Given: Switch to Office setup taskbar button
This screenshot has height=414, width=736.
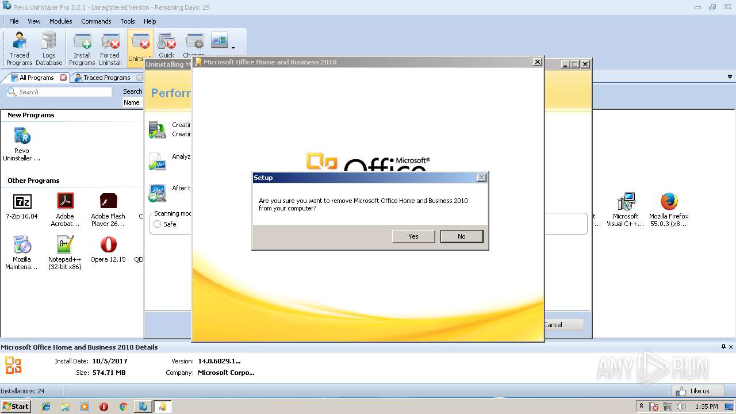Looking at the screenshot, I should [162, 407].
